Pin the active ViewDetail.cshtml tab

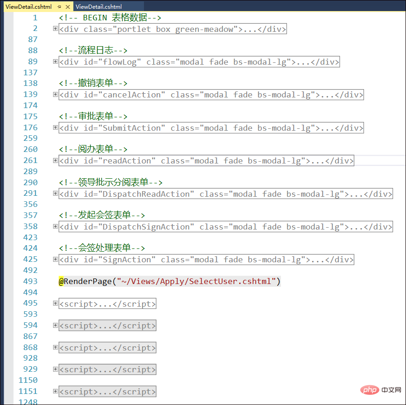click(x=60, y=7)
